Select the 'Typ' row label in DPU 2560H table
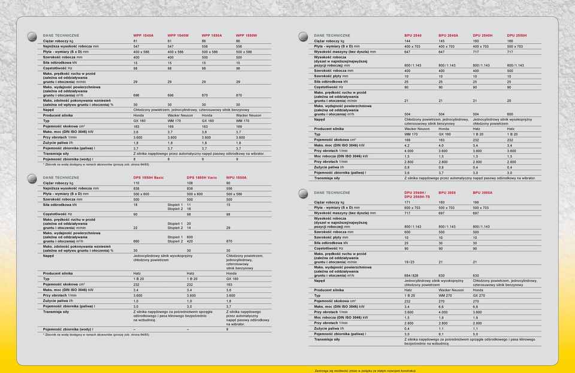The height and width of the screenshot is (373, 575). (317, 296)
